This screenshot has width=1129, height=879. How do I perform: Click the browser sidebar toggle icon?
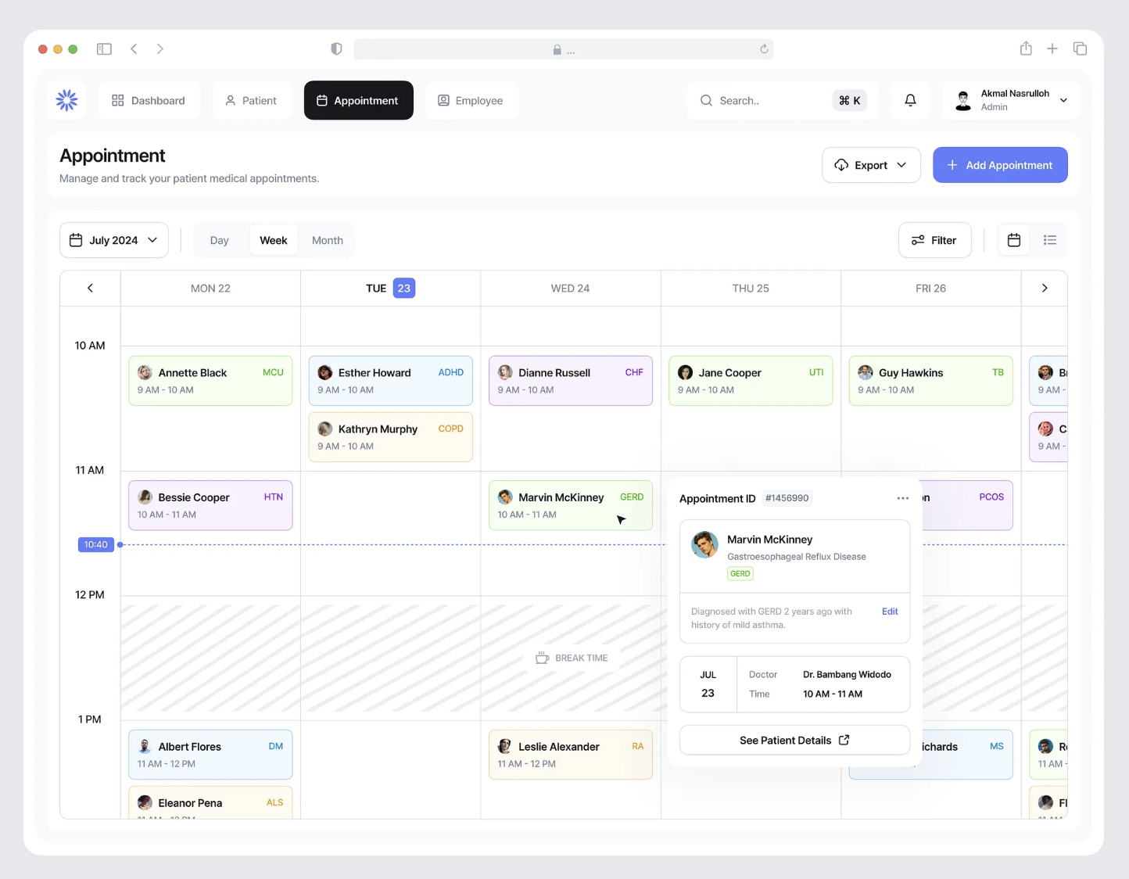pyautogui.click(x=104, y=48)
